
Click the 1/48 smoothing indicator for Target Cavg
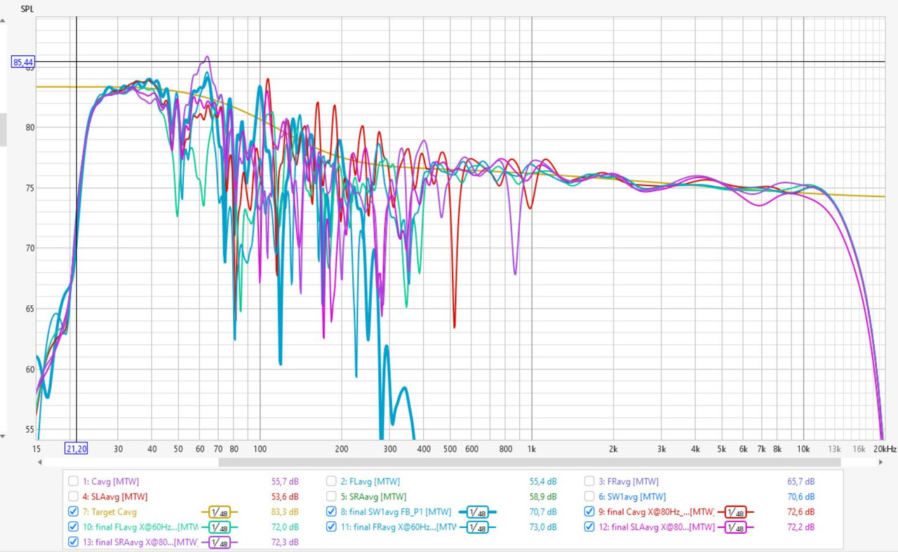pos(220,512)
